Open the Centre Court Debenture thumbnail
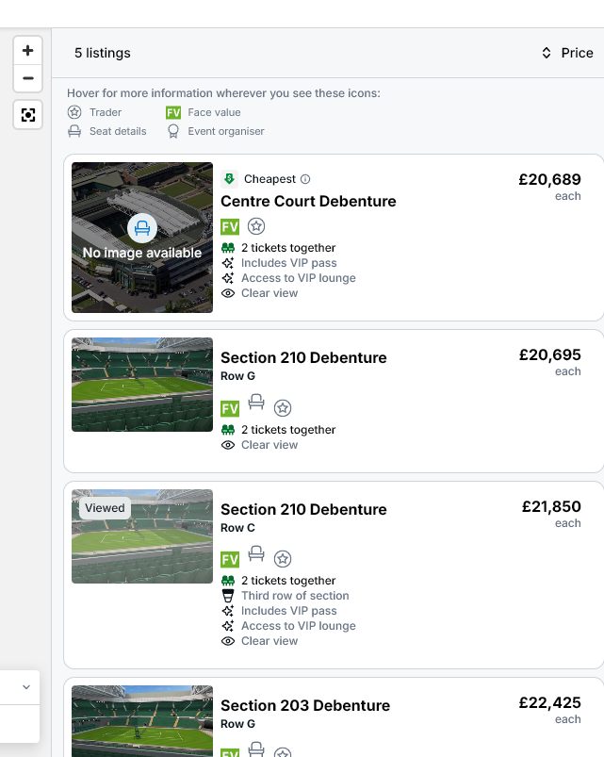This screenshot has width=604, height=757. 142,238
